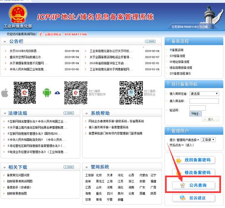Click the national emblem logo
Image resolution: width=225 pixels, height=208 pixels.
18,14
